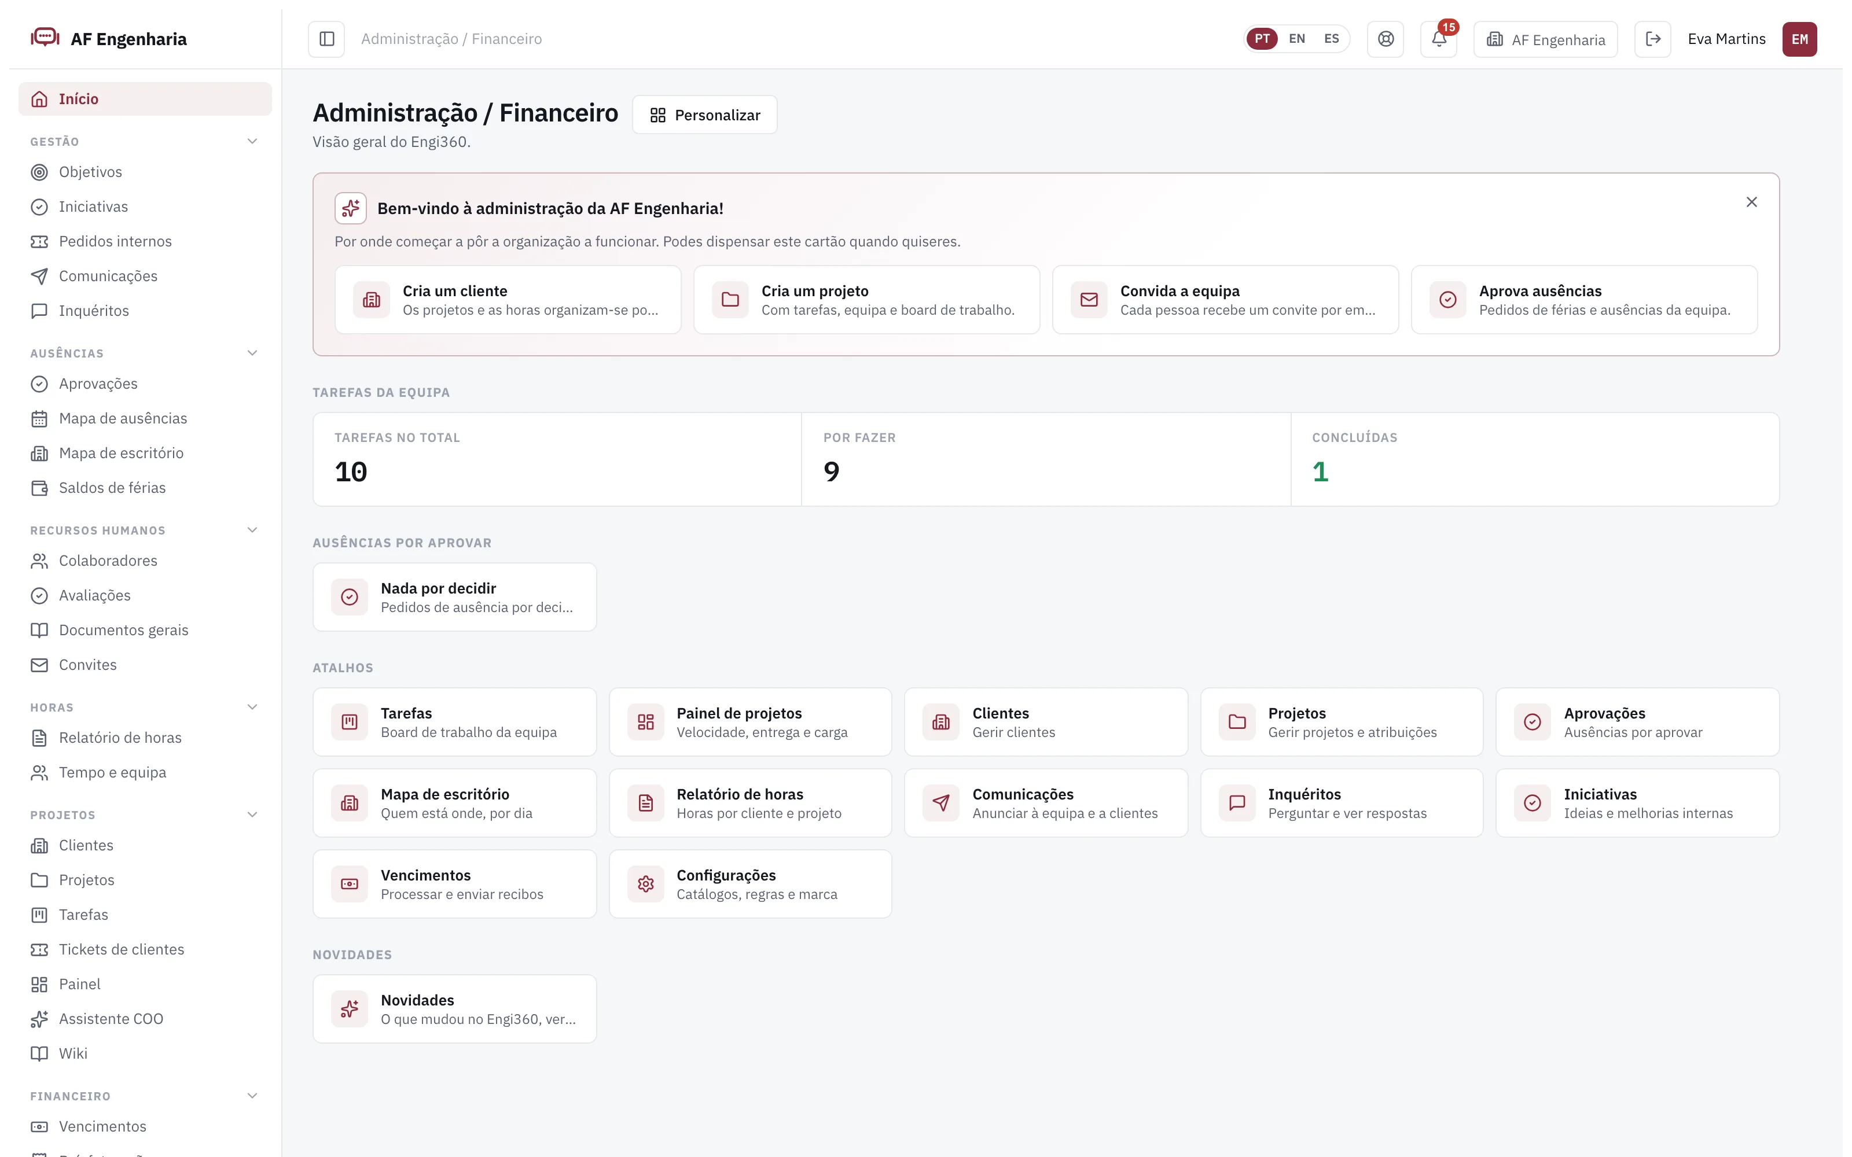Viewport: 1852px width, 1157px height.
Task: Click the Vencimentos banknote shortcut icon
Action: pyautogui.click(x=350, y=884)
